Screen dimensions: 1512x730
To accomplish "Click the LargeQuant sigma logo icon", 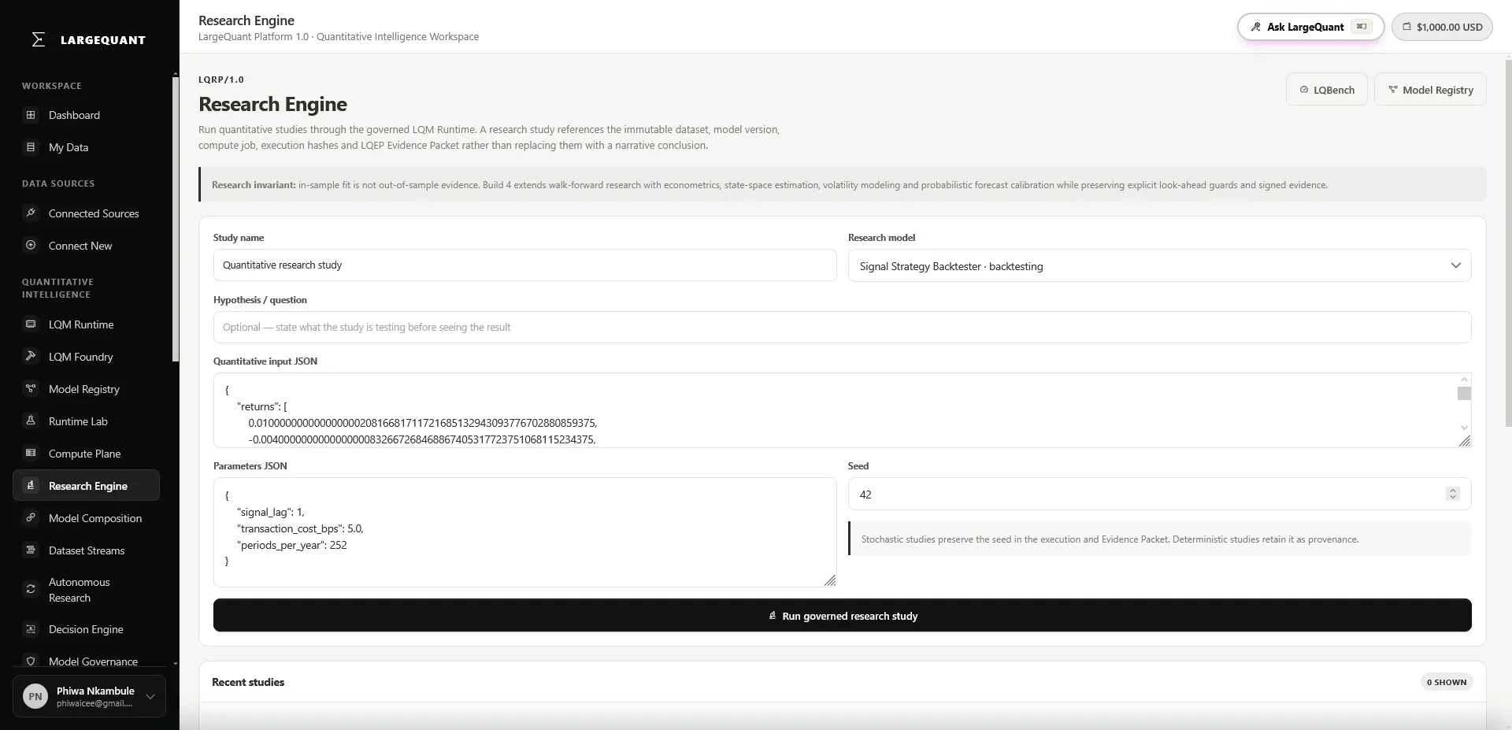I will coord(38,39).
